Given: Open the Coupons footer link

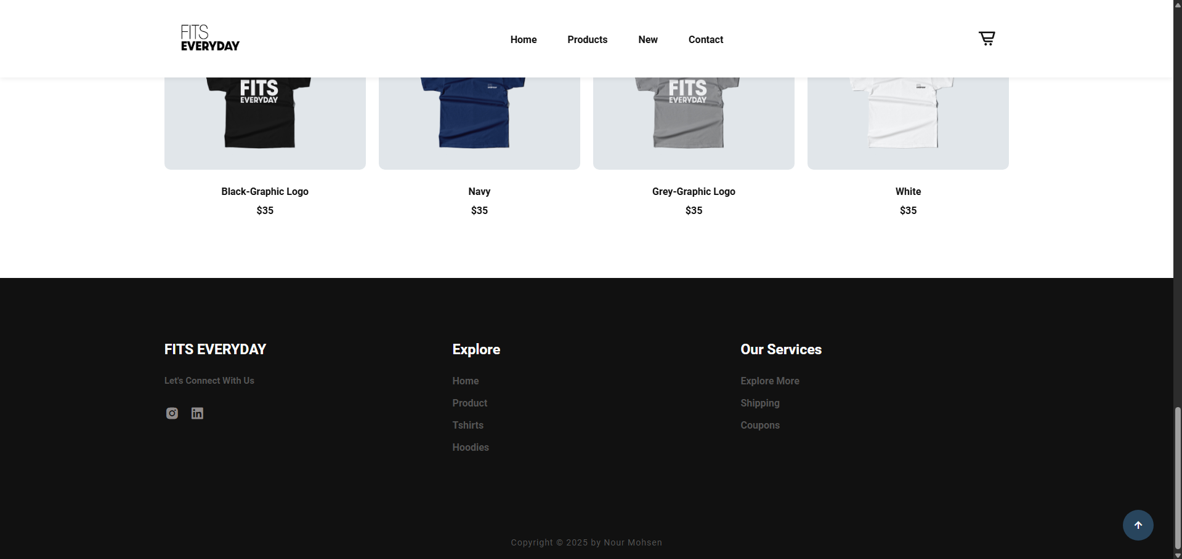Looking at the screenshot, I should coord(760,426).
